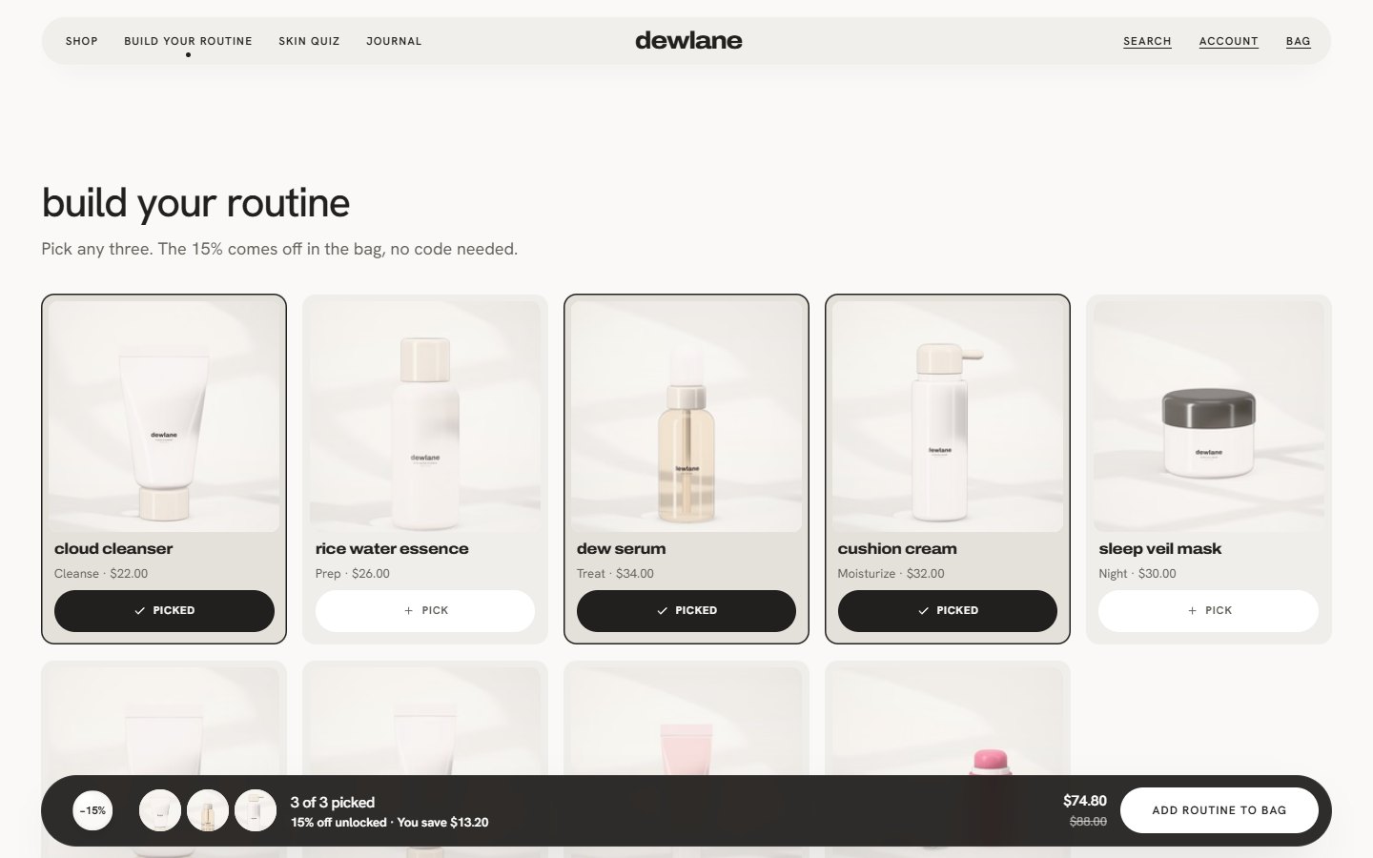The image size is (1373, 858).
Task: Click the dewlane logo
Action: [x=688, y=40]
